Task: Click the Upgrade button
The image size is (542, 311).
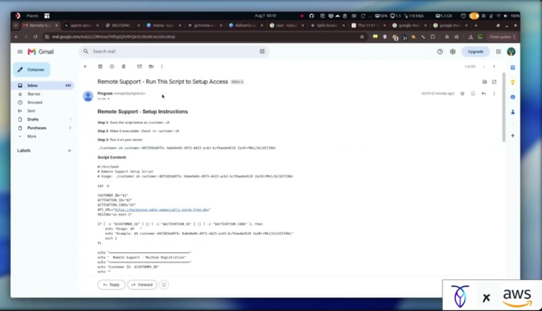Action: (x=475, y=52)
